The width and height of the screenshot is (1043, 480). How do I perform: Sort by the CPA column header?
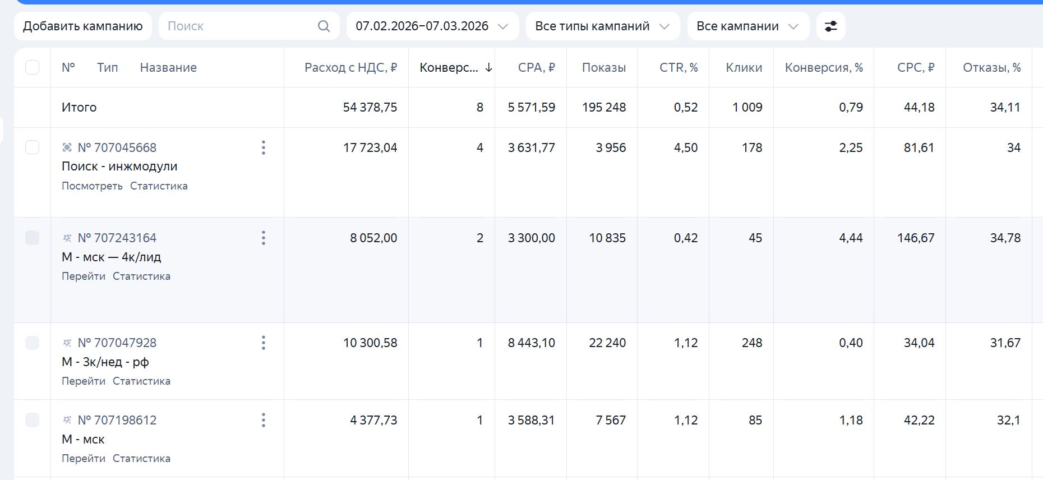pyautogui.click(x=536, y=67)
